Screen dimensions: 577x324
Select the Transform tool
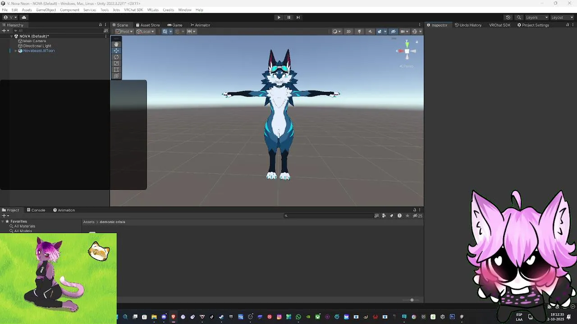click(x=116, y=76)
